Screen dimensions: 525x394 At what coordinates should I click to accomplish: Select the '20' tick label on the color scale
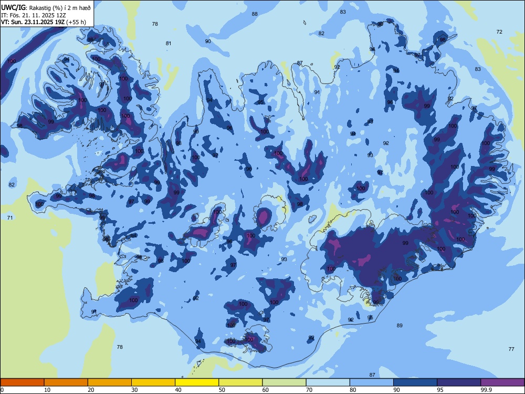pyautogui.click(x=91, y=390)
